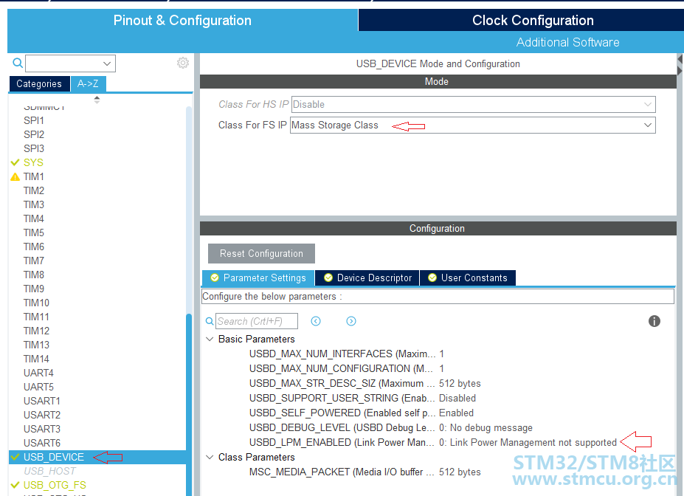Click USBD_SELF_POWERED Enabled value
The image size is (684, 496).
point(456,413)
